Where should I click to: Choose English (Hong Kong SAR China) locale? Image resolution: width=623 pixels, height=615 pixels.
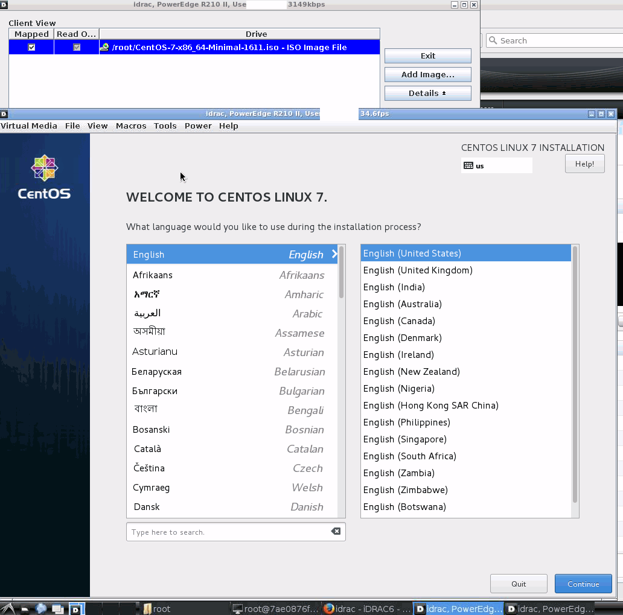(465, 405)
